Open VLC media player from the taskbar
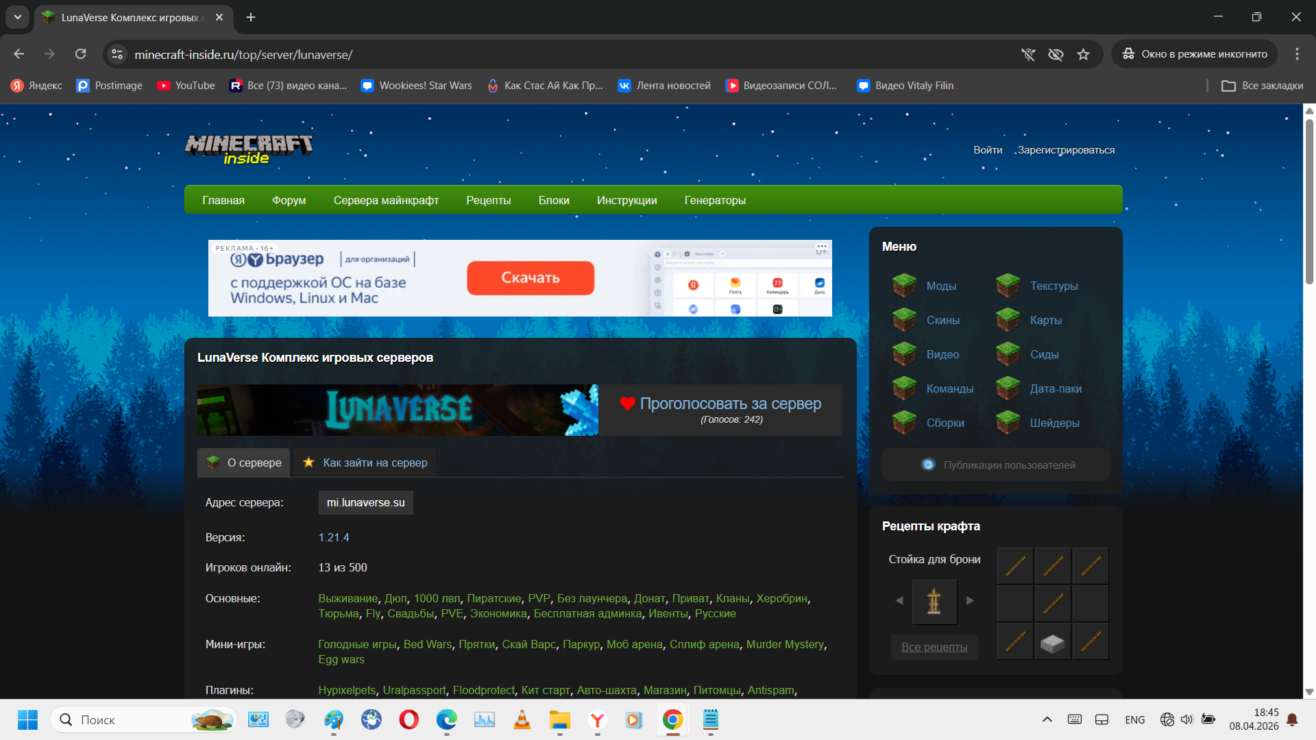The height and width of the screenshot is (740, 1316). coord(522,719)
